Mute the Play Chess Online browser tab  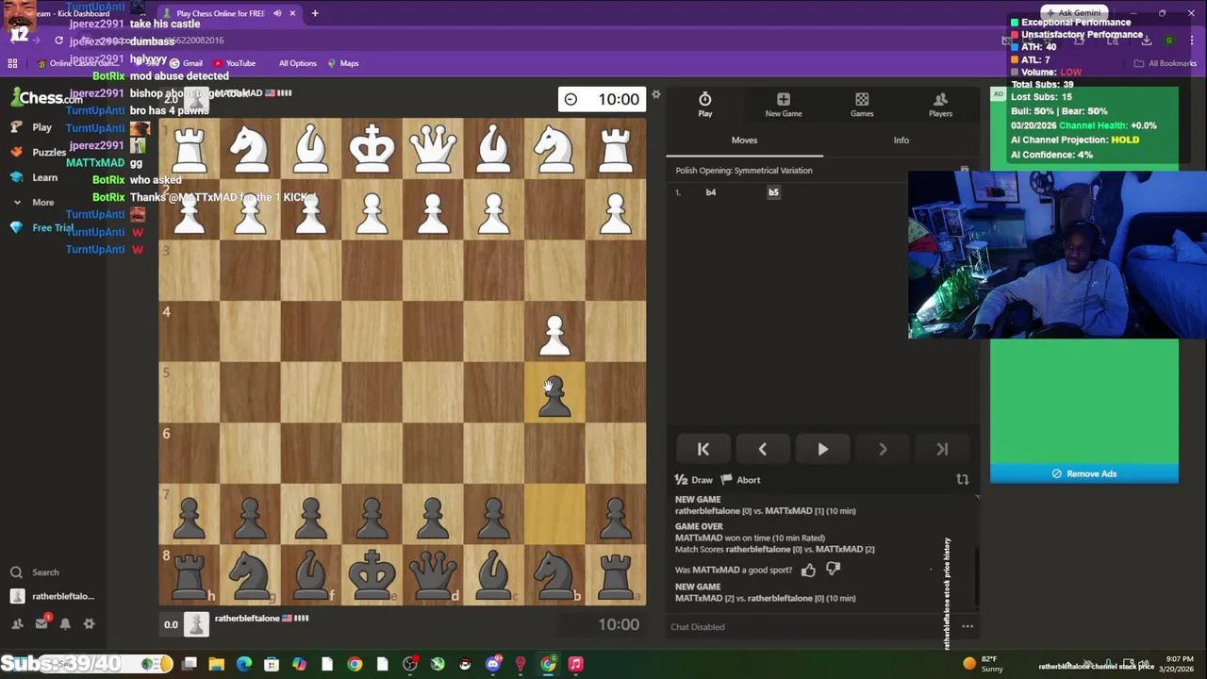(277, 13)
